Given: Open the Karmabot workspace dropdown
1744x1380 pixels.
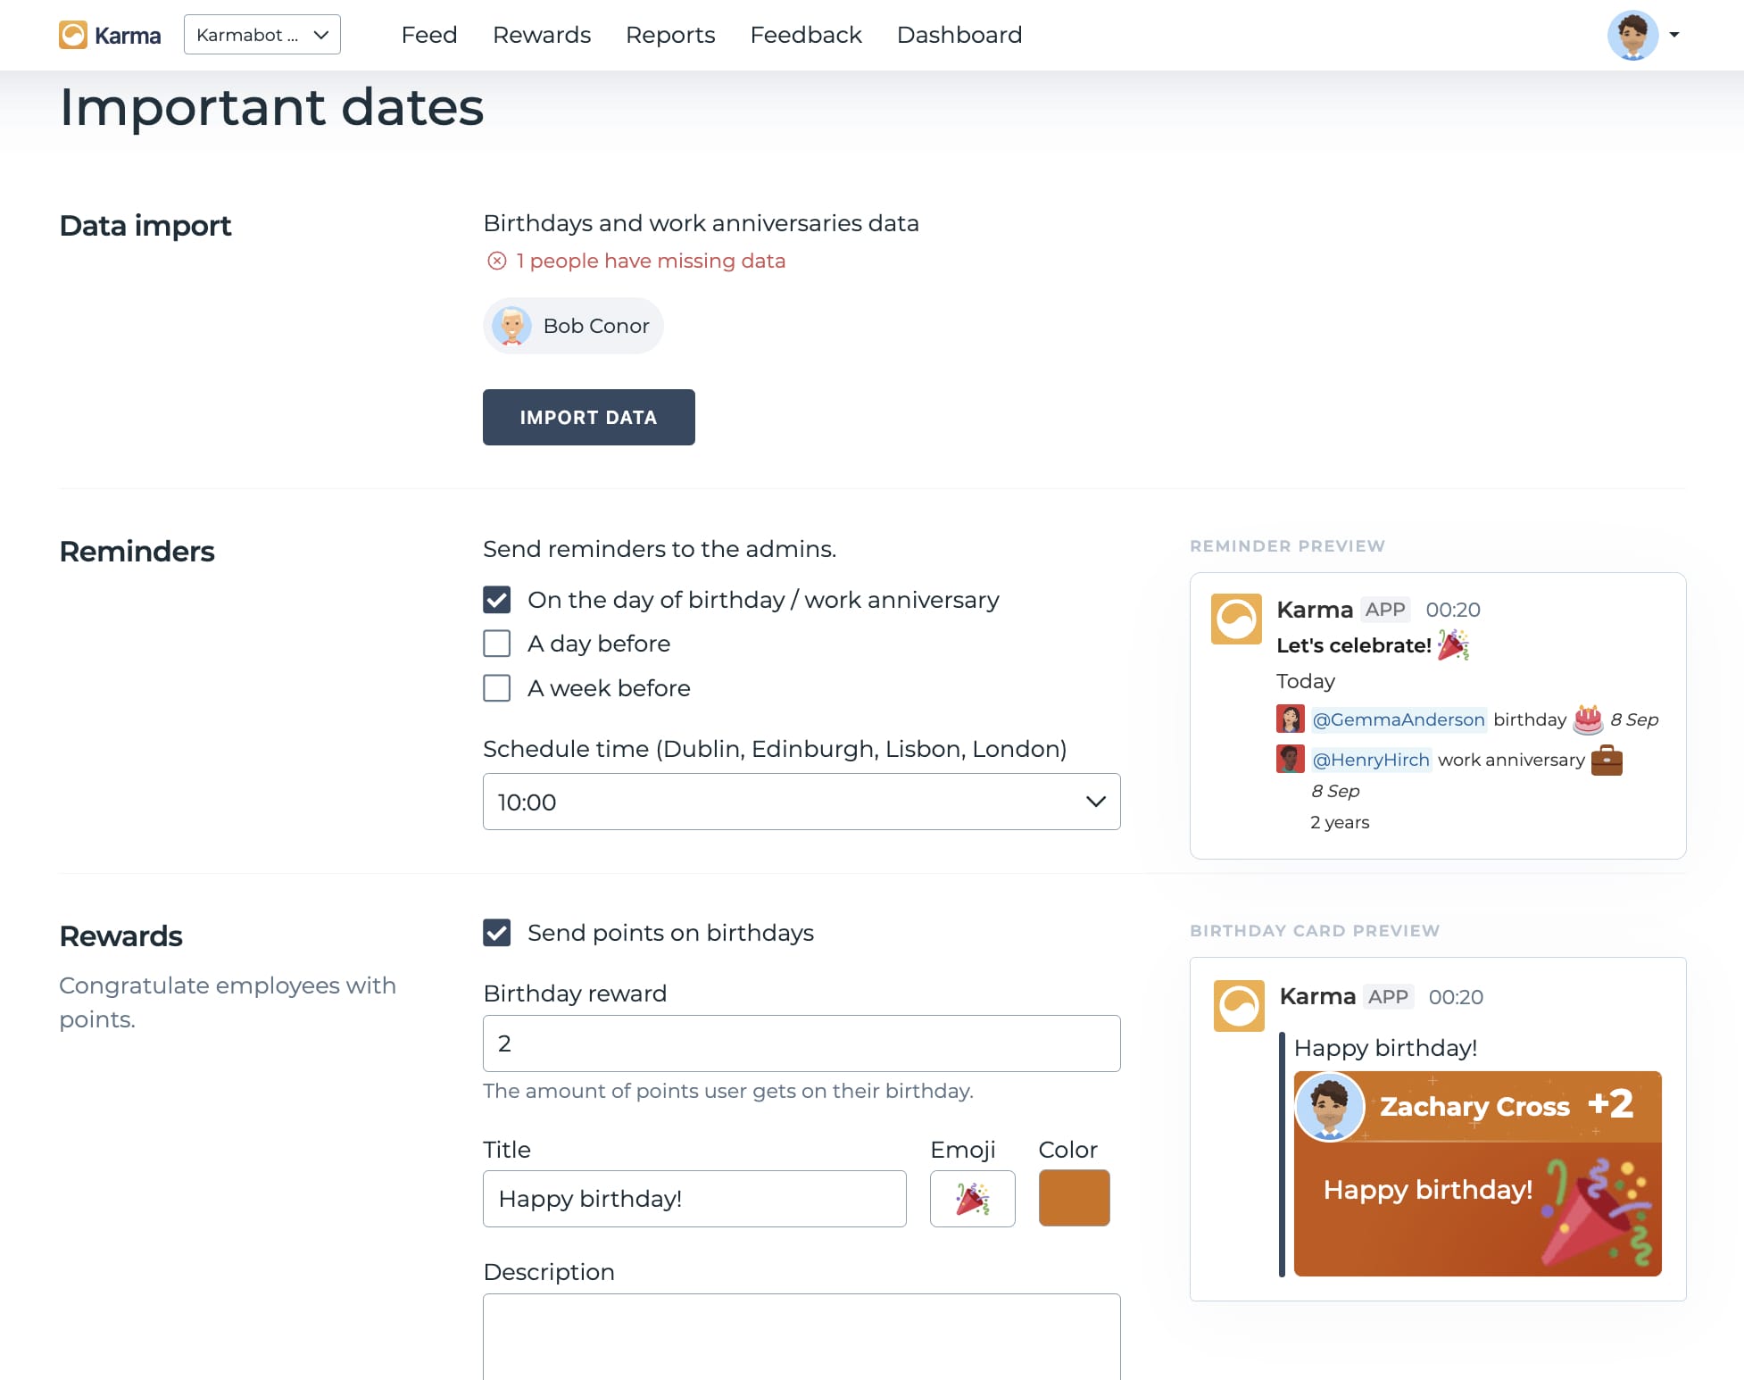Looking at the screenshot, I should (262, 35).
